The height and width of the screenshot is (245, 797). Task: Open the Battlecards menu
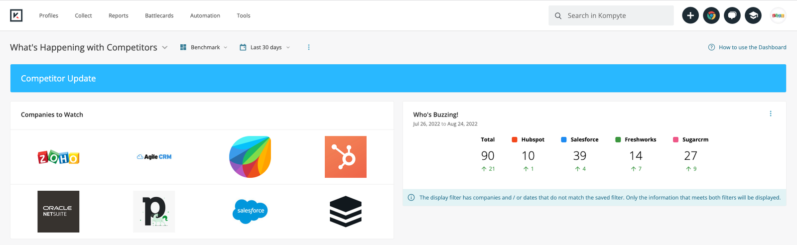(159, 15)
